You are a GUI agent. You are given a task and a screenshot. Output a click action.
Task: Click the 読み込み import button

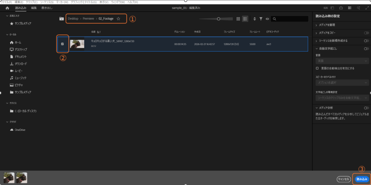pyautogui.click(x=362, y=179)
